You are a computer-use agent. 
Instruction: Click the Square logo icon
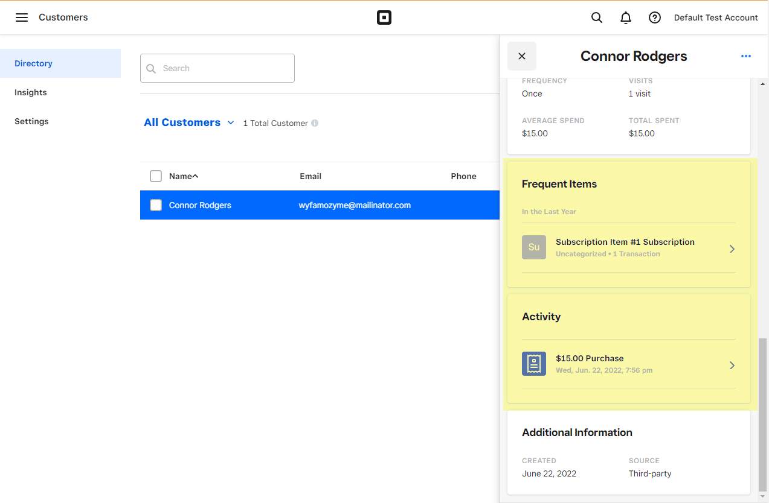point(384,17)
